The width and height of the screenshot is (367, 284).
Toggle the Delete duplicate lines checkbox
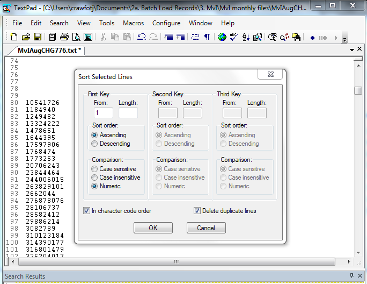pos(197,211)
